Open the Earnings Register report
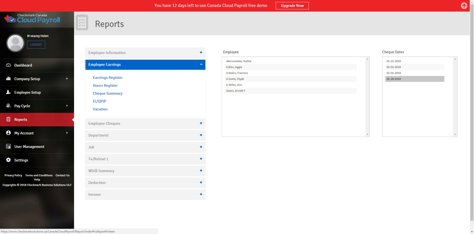Screen dimensions: 474x234 (108, 78)
